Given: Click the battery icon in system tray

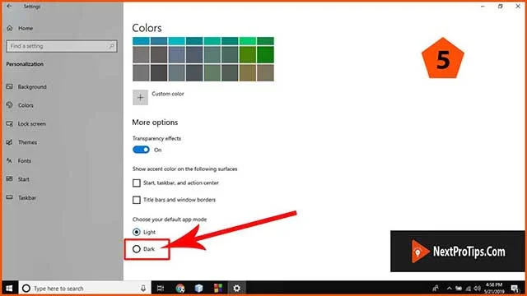Looking at the screenshot, I should (x=459, y=289).
